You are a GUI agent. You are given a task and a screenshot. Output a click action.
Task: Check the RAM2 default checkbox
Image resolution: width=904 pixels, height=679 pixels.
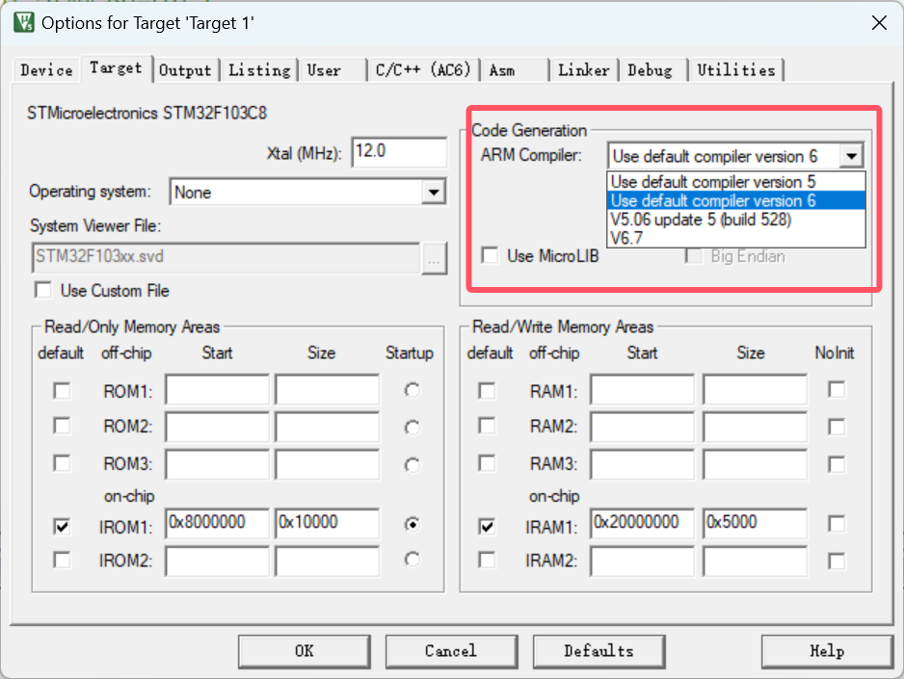pyautogui.click(x=487, y=426)
